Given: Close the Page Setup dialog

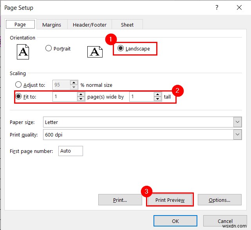Looking at the screenshot, I should 239,7.
